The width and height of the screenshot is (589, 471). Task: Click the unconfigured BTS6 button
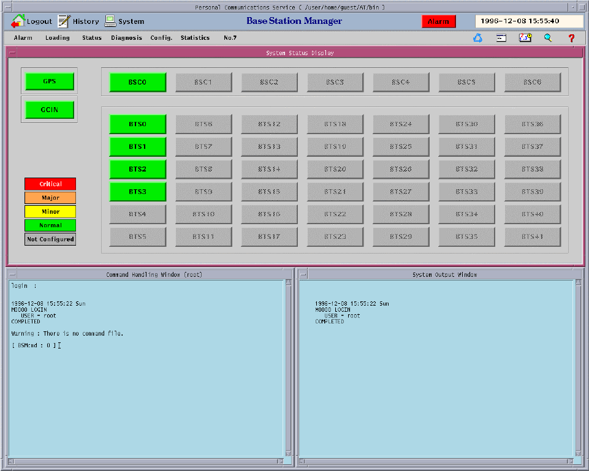click(203, 124)
